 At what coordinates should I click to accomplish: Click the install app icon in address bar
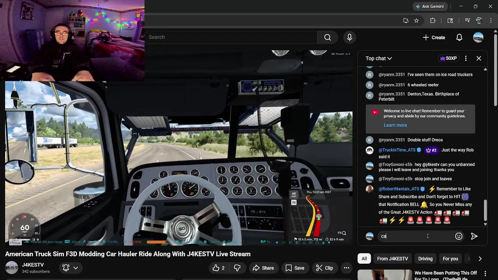[406, 21]
